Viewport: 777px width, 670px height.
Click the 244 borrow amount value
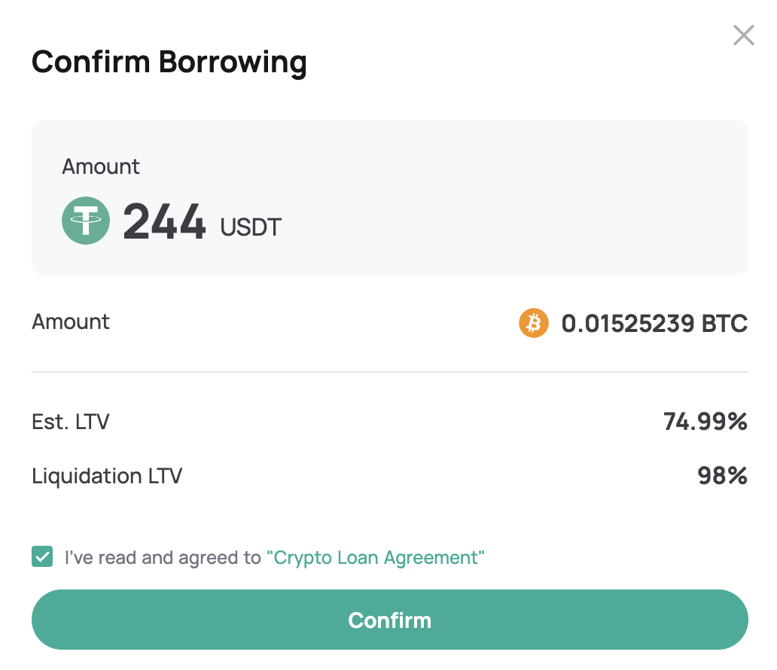tap(164, 221)
